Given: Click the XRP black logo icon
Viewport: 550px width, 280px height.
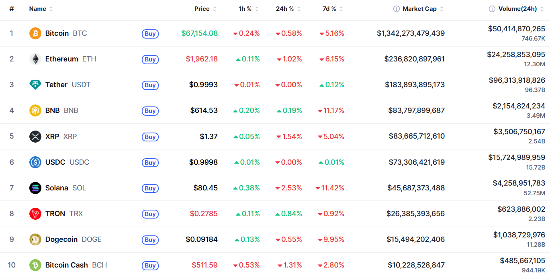Looking at the screenshot, I should coord(35,137).
